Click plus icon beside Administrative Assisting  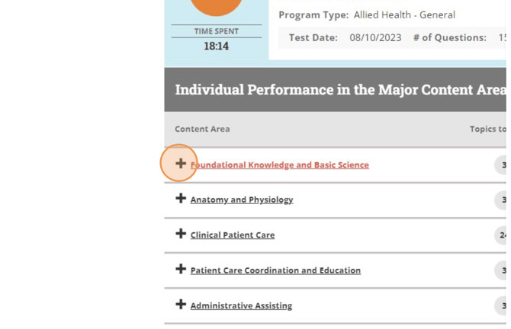pos(181,305)
